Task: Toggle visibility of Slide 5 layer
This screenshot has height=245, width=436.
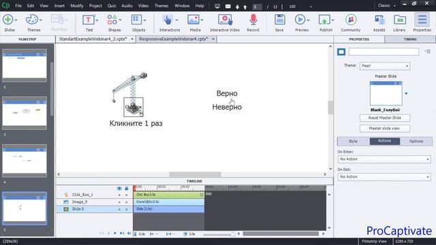Action: (x=120, y=210)
